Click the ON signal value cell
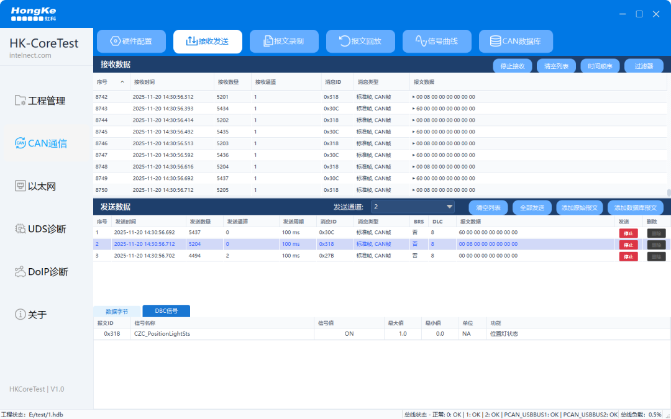 tap(349, 334)
